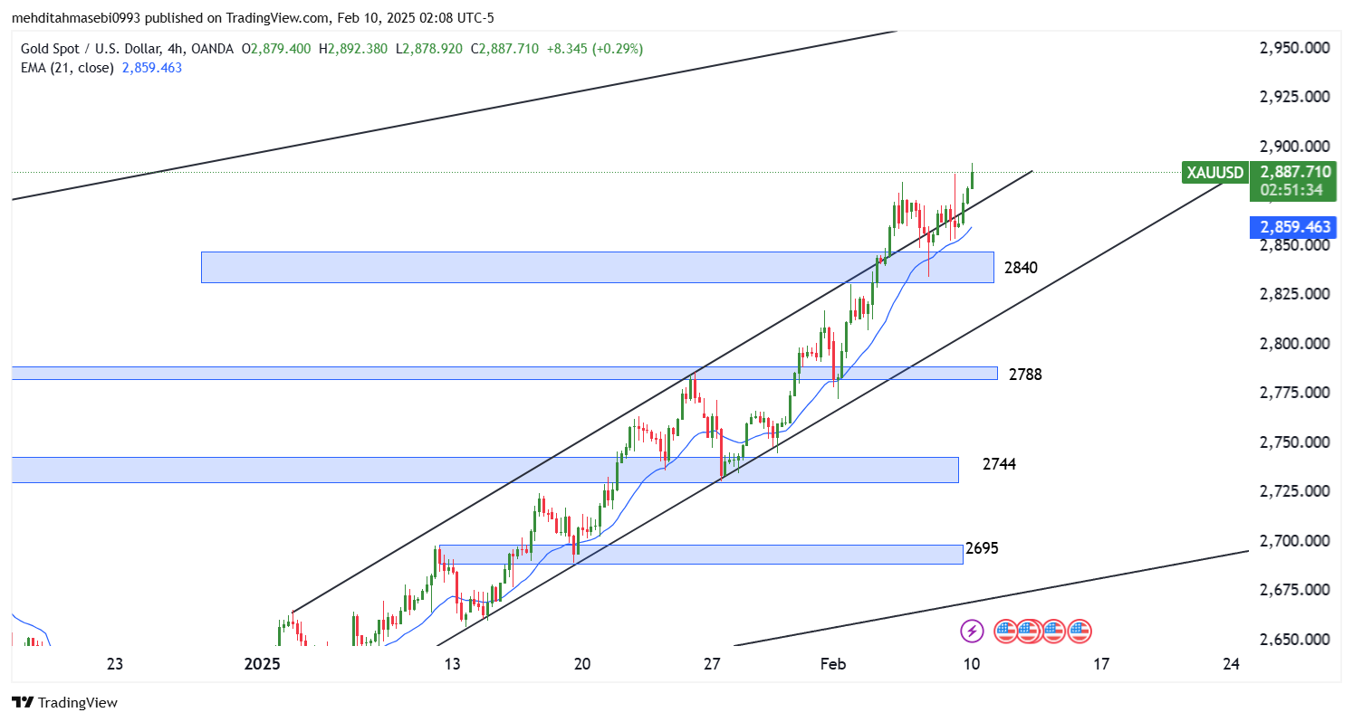This screenshot has height=722, width=1353.
Task: Click the 2025 label on the time axis
Action: (263, 664)
